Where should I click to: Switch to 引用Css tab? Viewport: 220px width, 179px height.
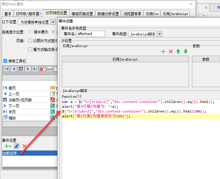(152, 14)
